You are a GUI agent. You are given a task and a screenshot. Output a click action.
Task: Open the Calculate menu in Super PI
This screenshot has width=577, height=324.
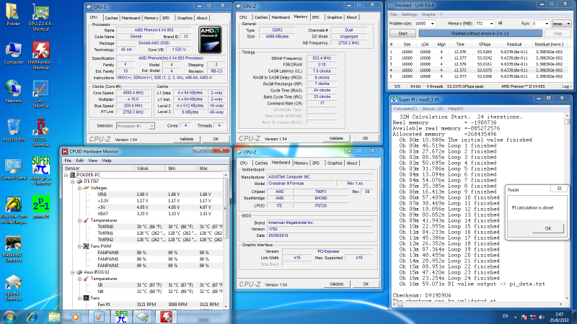[x=405, y=108]
